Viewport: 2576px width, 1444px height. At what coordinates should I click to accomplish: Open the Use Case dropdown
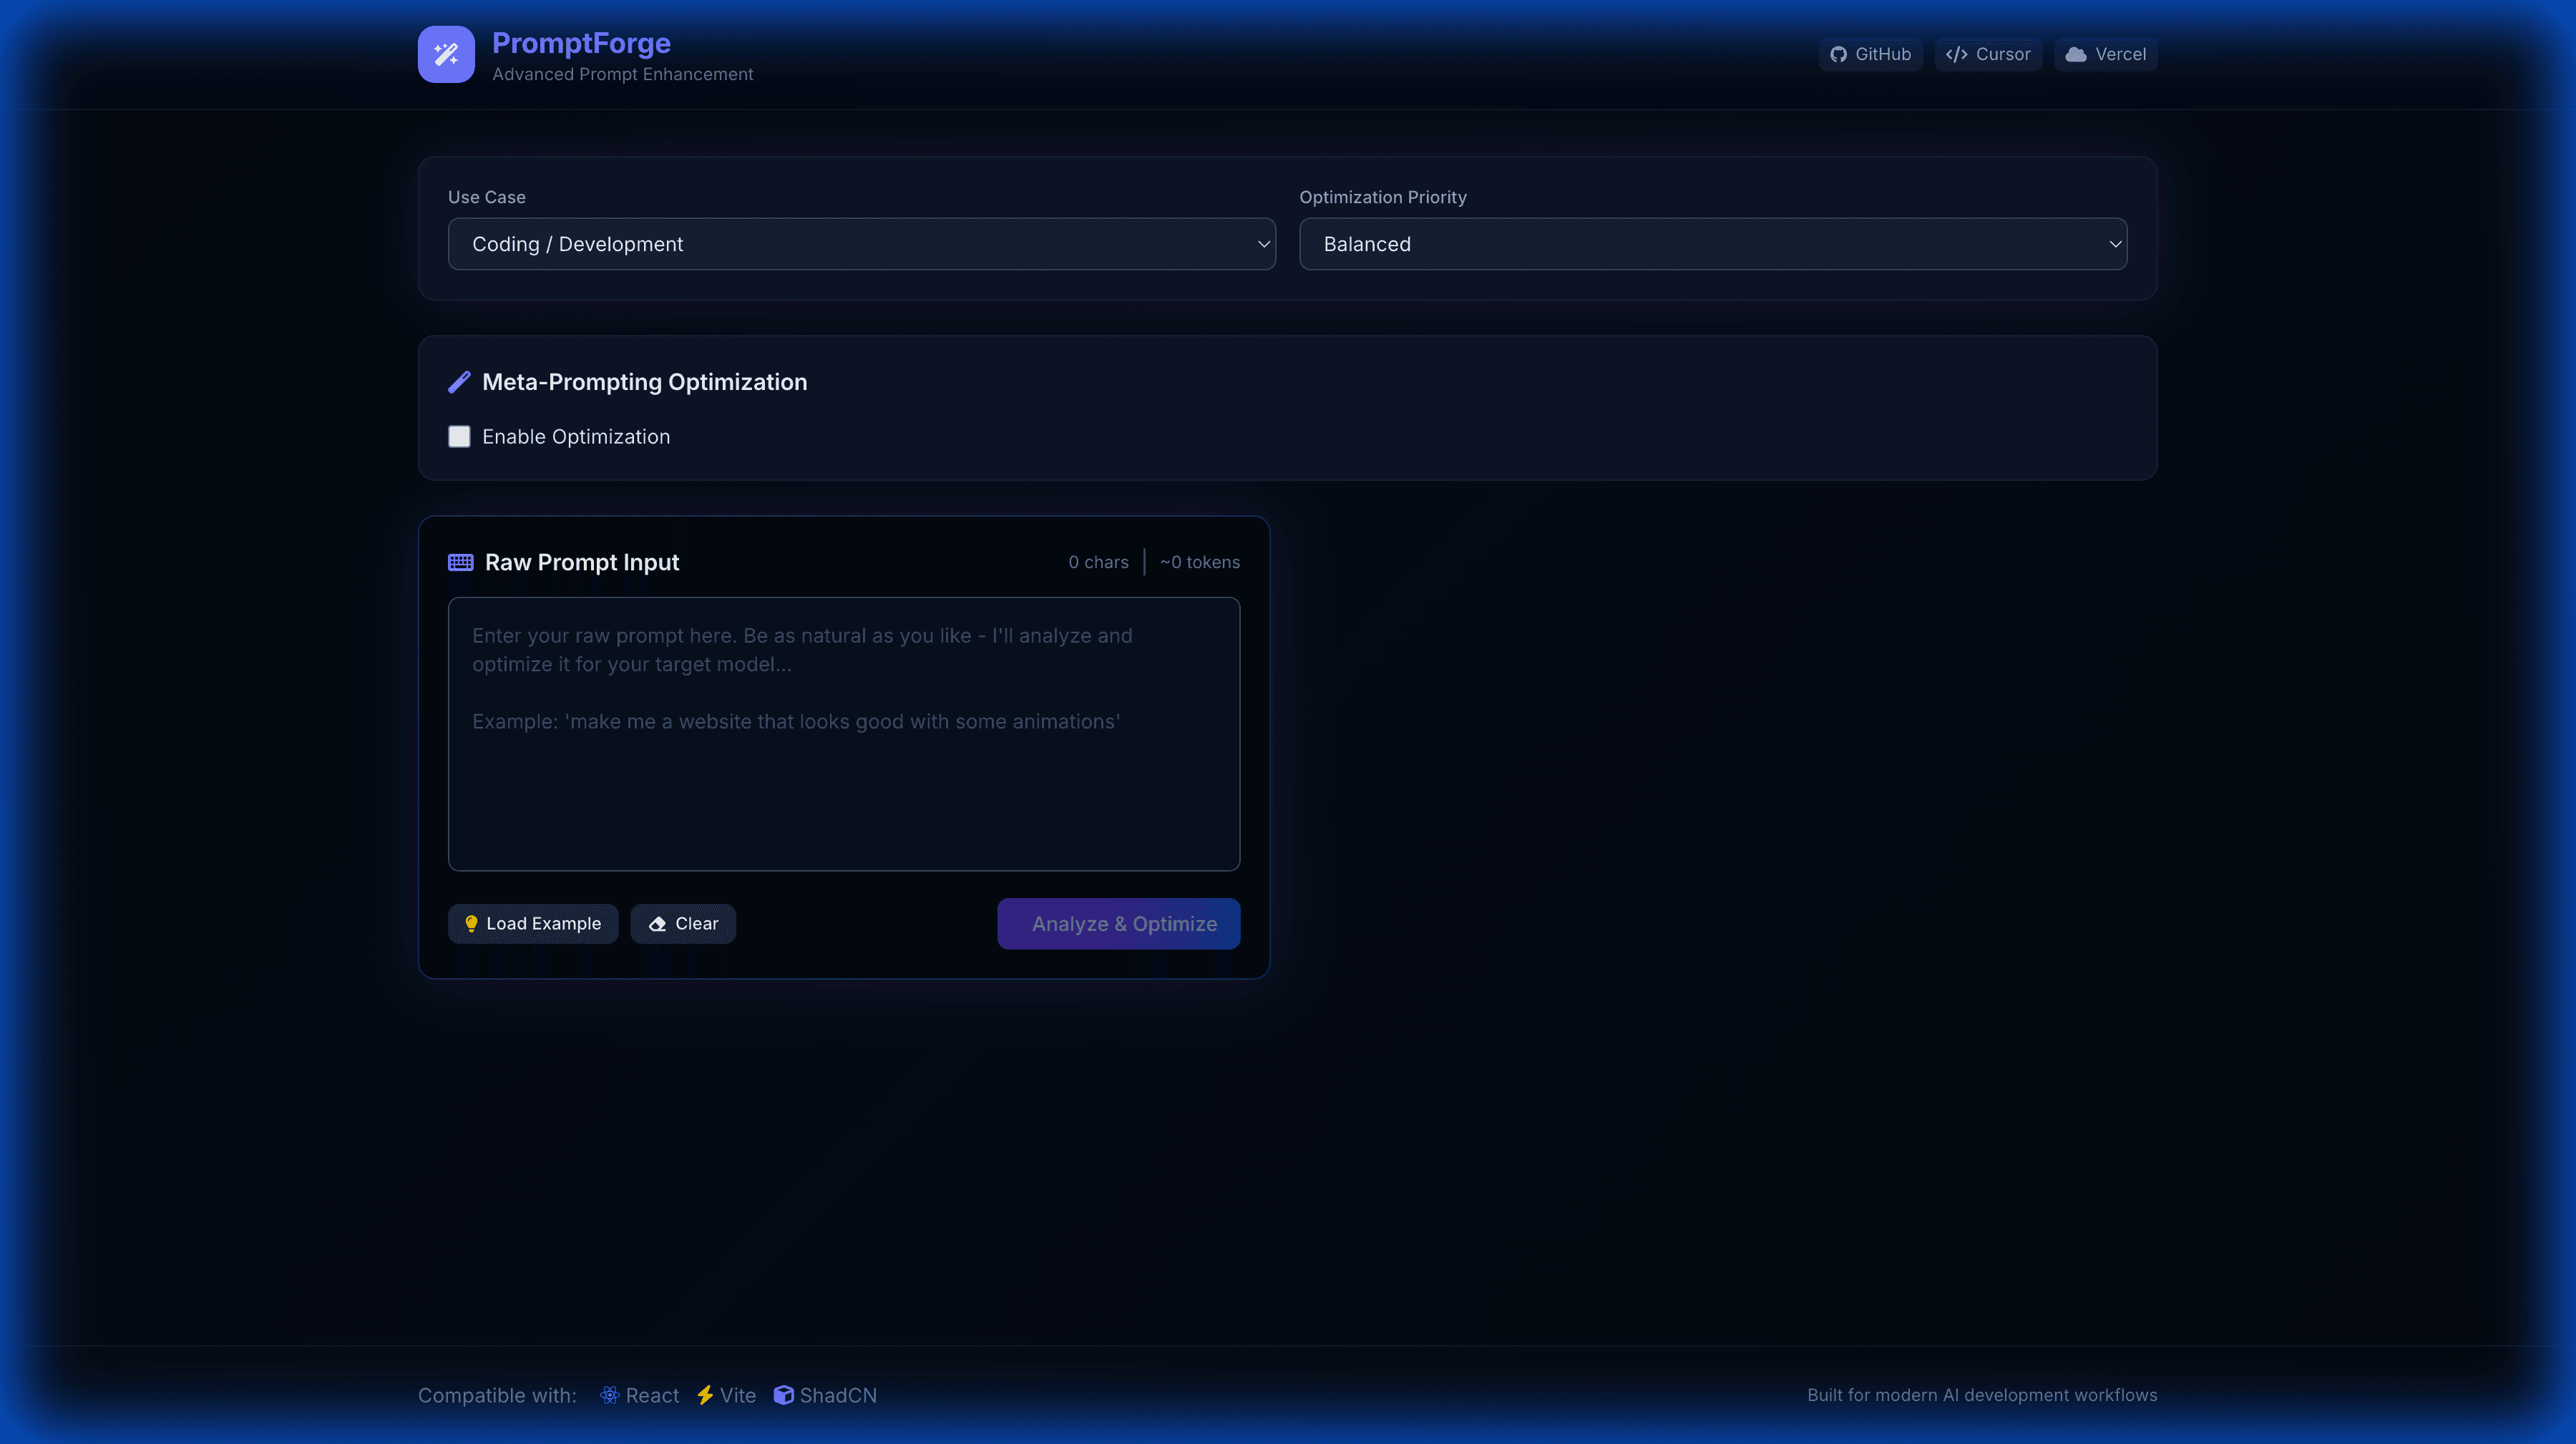point(860,244)
